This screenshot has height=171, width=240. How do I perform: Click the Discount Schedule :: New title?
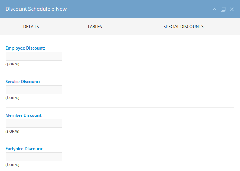36,9
